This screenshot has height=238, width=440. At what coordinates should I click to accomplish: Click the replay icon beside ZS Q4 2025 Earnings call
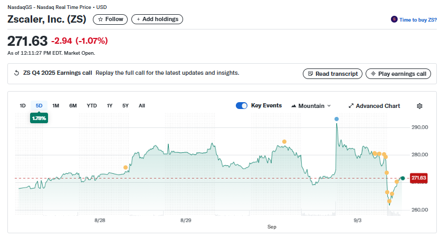pos(16,73)
